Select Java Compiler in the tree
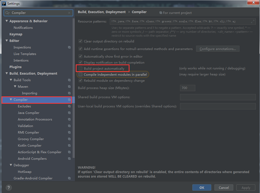This screenshot has height=193, width=260. coord(29,113)
